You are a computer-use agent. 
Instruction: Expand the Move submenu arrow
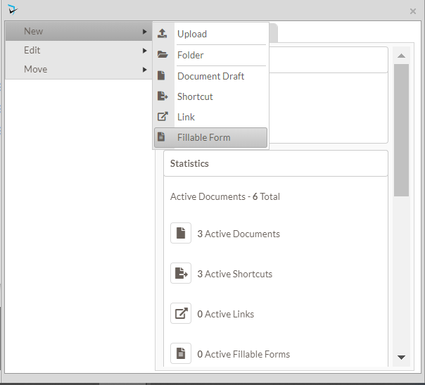(x=145, y=70)
